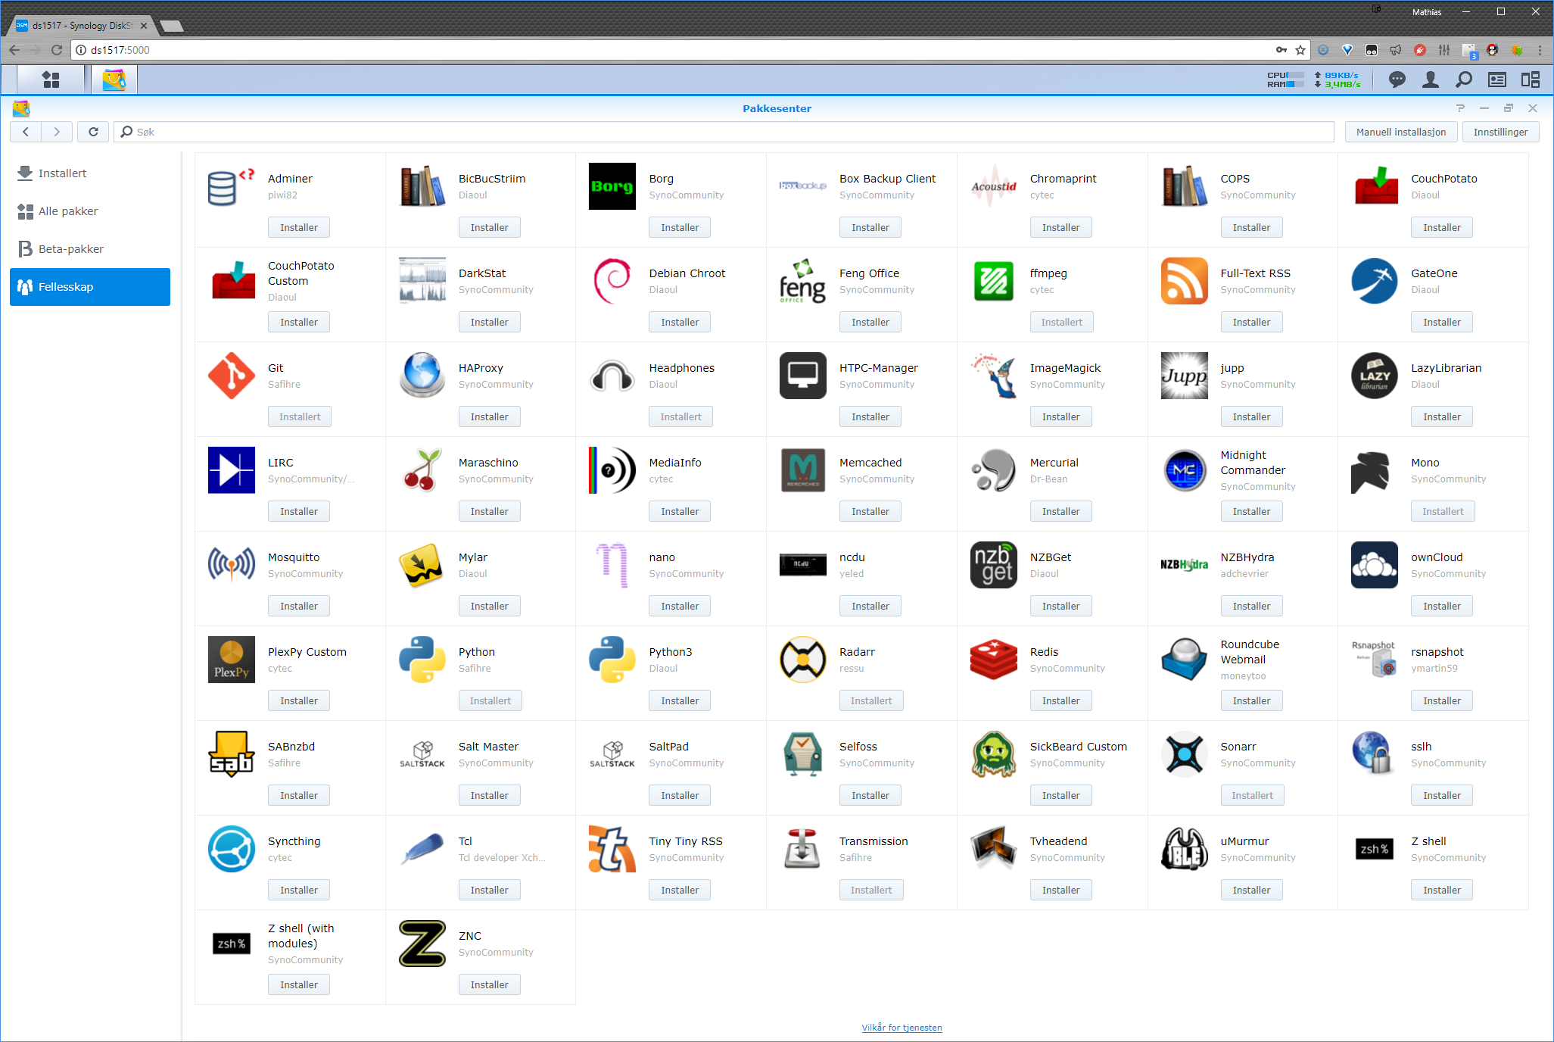
Task: Click the ownCloud package icon
Action: [1375, 565]
